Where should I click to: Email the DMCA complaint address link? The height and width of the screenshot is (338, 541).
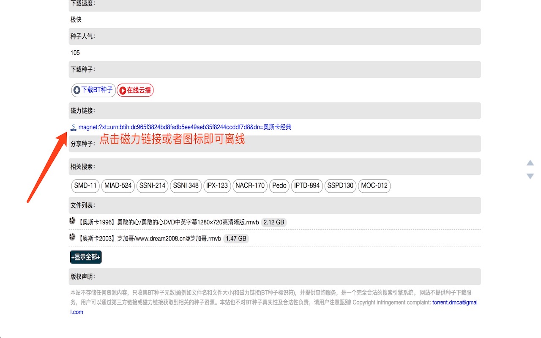[x=454, y=302]
